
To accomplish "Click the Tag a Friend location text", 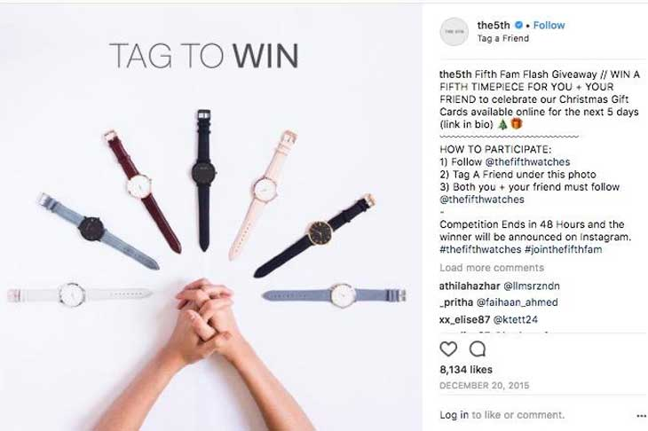I will click(x=503, y=38).
